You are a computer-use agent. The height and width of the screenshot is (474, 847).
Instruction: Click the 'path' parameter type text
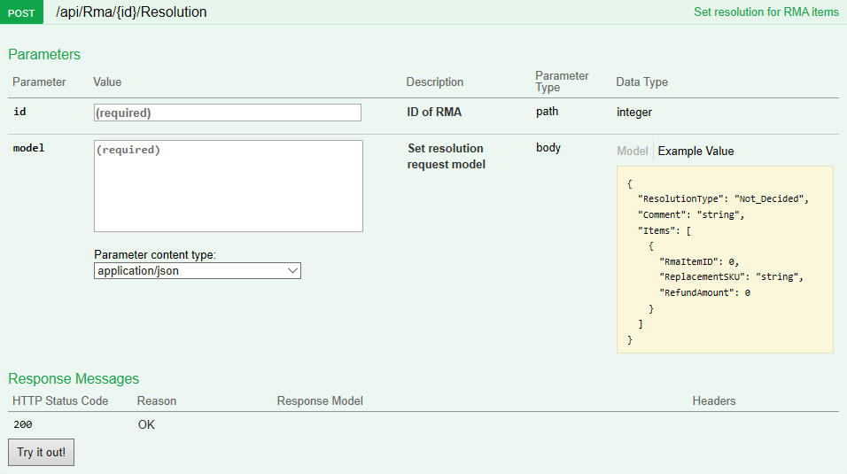click(x=548, y=112)
